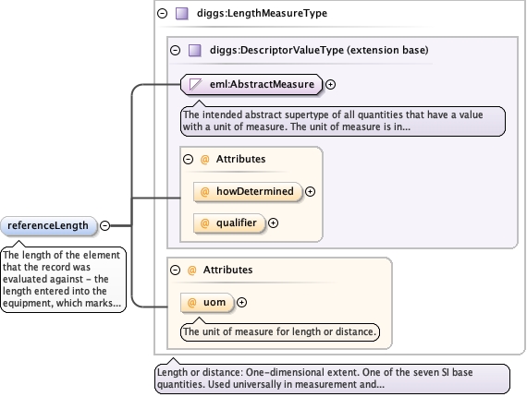Screen dimensions: 527x397
Task: Click the abstract type icon in eml:AbstractMeasure
Action: (x=195, y=85)
